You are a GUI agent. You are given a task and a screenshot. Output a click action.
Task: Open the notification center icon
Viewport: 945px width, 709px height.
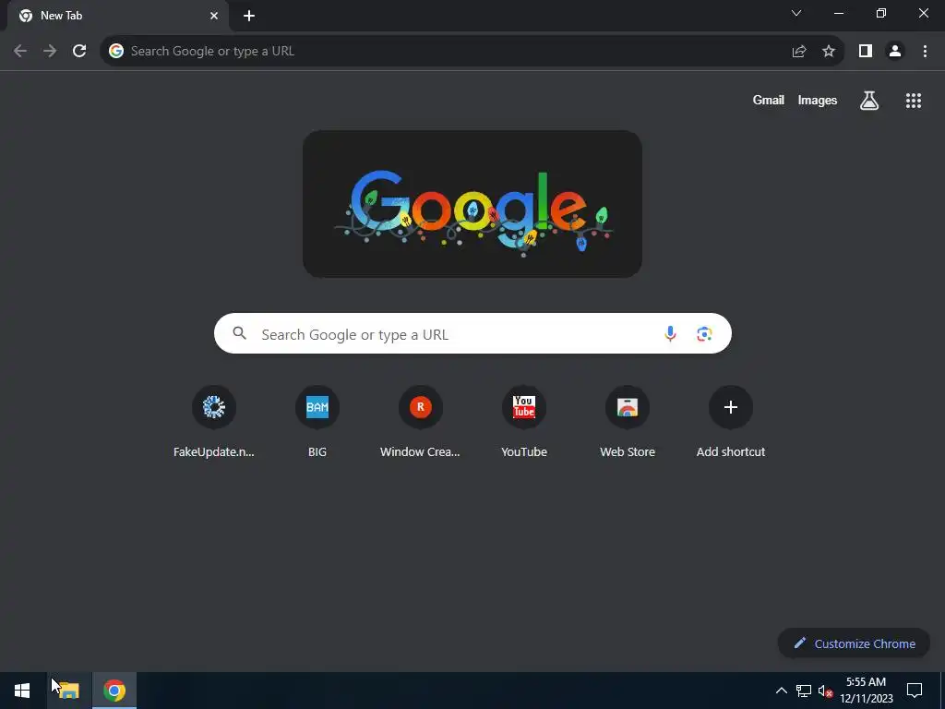click(915, 691)
